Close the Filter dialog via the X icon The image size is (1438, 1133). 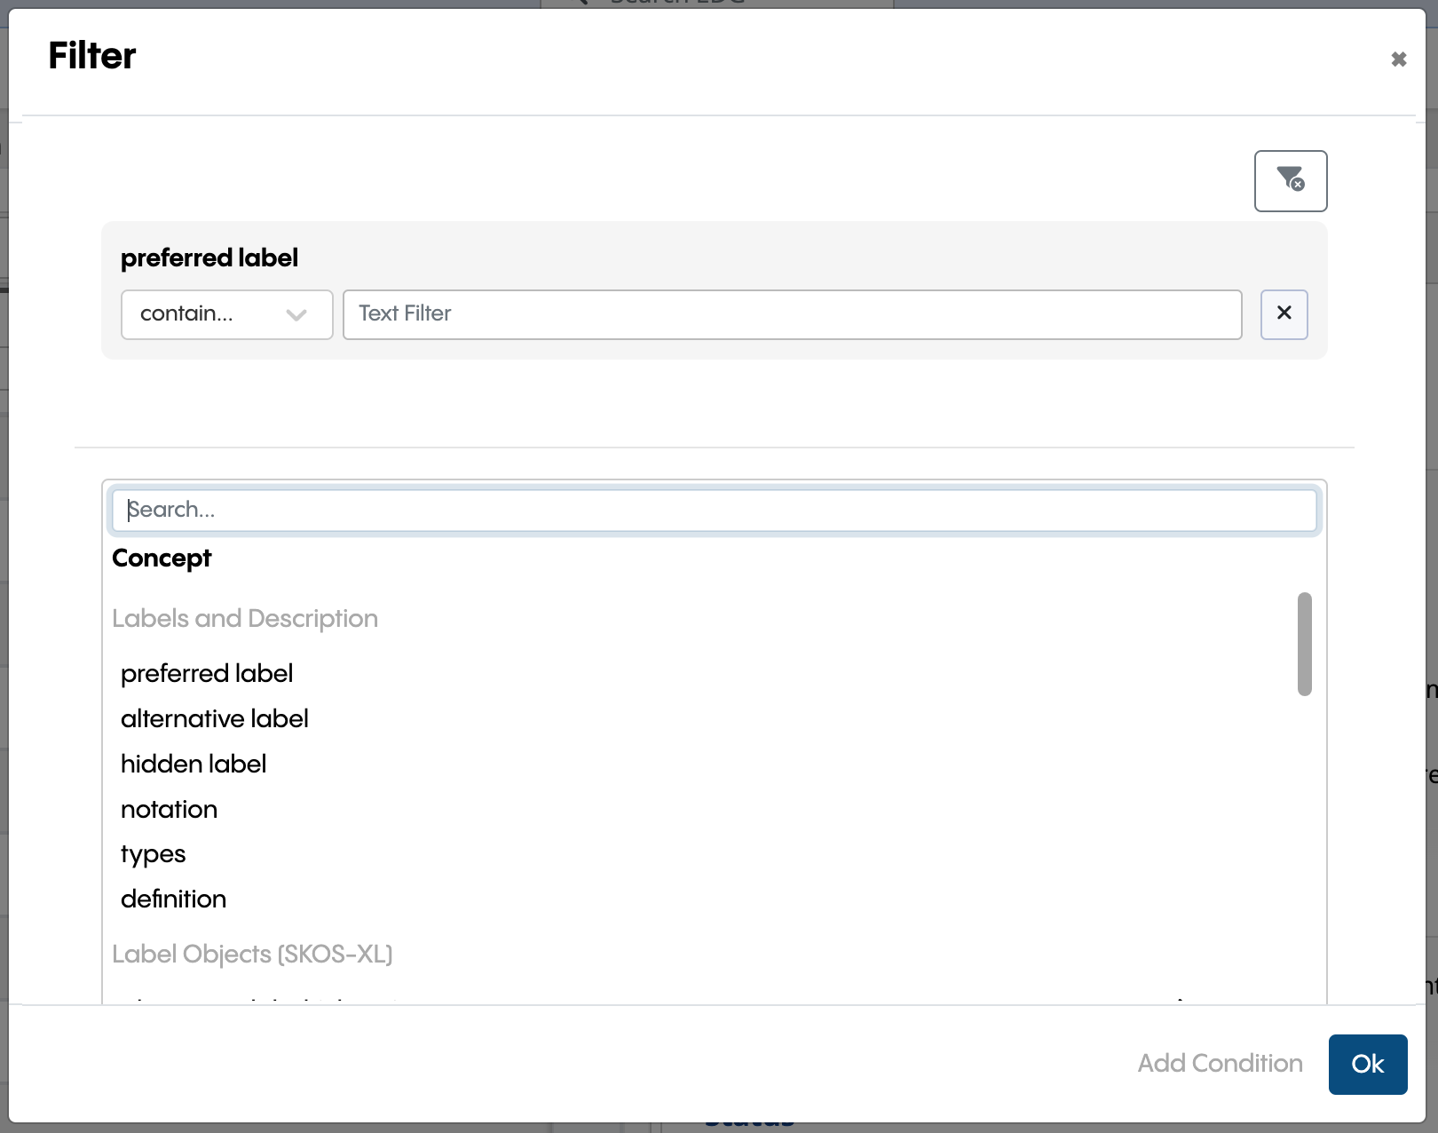tap(1399, 59)
